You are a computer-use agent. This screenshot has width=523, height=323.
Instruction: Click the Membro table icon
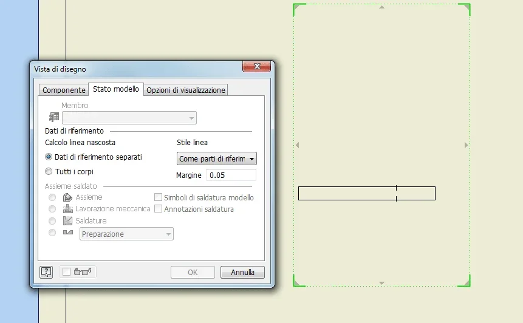click(x=54, y=117)
